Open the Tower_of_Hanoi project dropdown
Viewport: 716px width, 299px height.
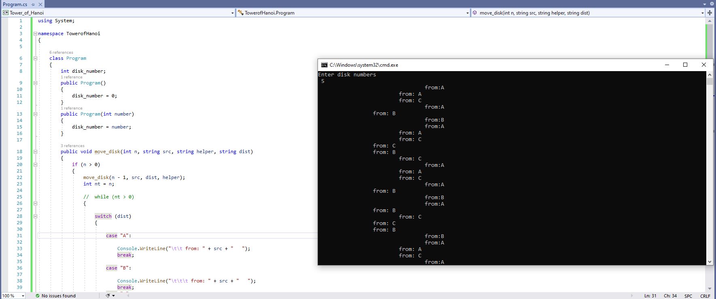pos(232,13)
